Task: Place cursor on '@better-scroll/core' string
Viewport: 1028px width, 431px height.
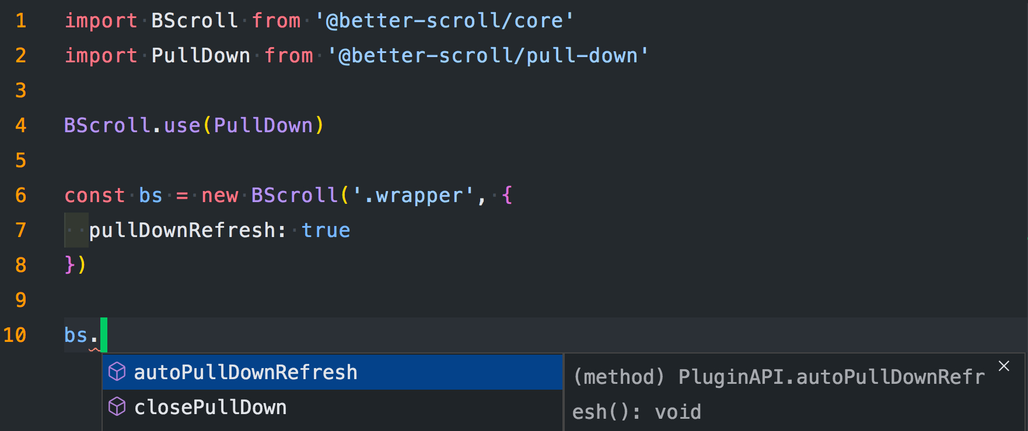Action: 444,21
